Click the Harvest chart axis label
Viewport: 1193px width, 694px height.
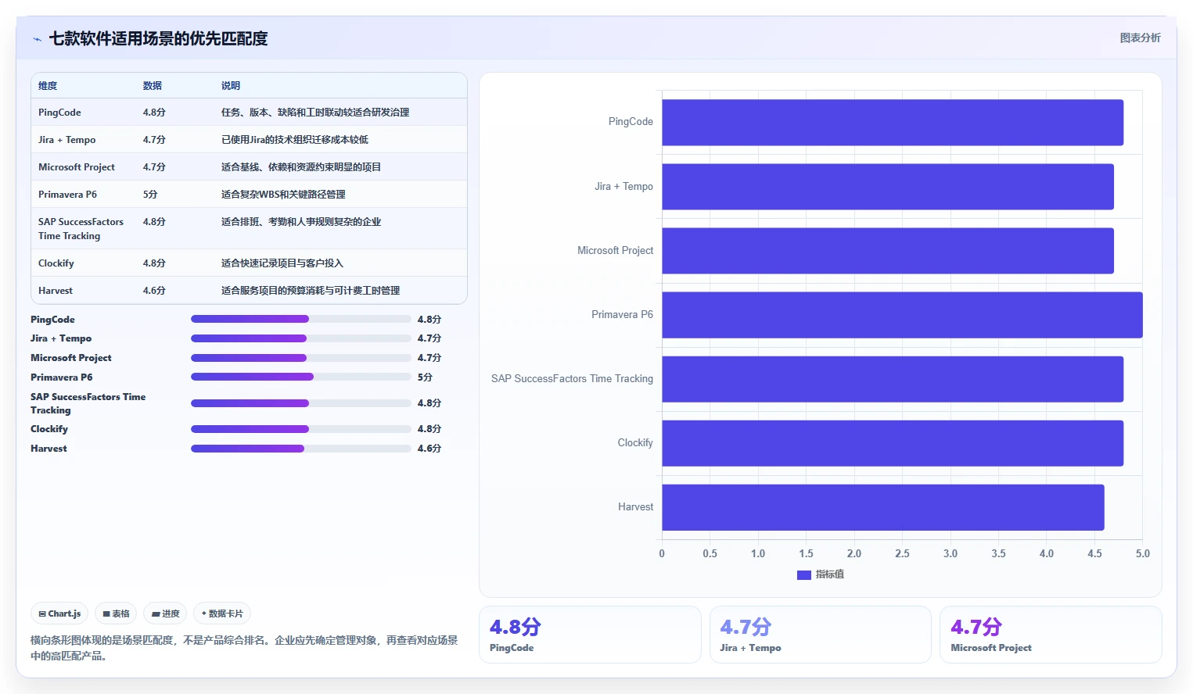(635, 507)
